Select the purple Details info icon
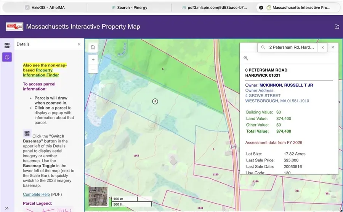Screen dimensions: 343x212 (7, 57)
